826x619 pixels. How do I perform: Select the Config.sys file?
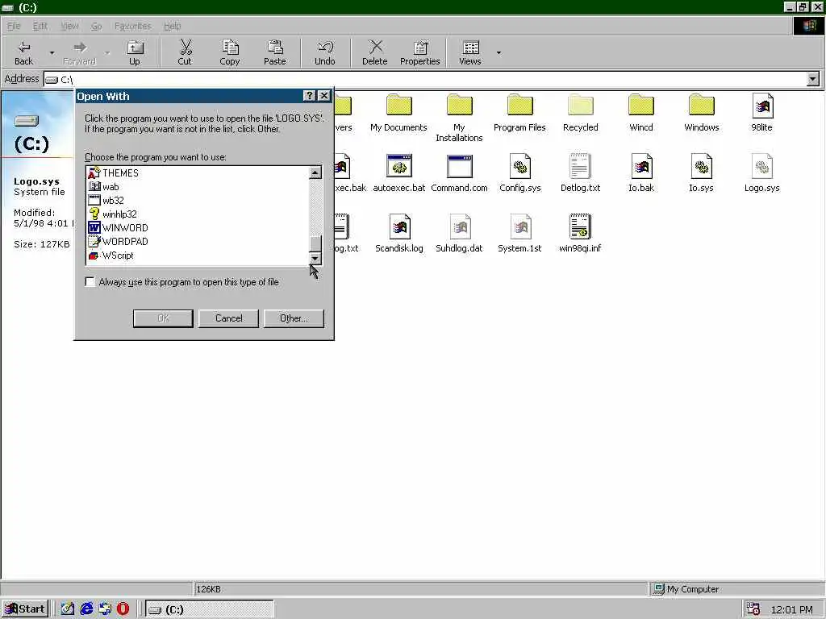520,172
